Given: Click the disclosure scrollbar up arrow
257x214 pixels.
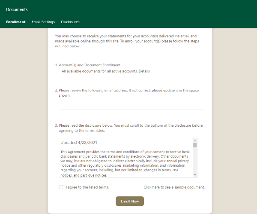Looking at the screenshot, I should [x=195, y=141].
